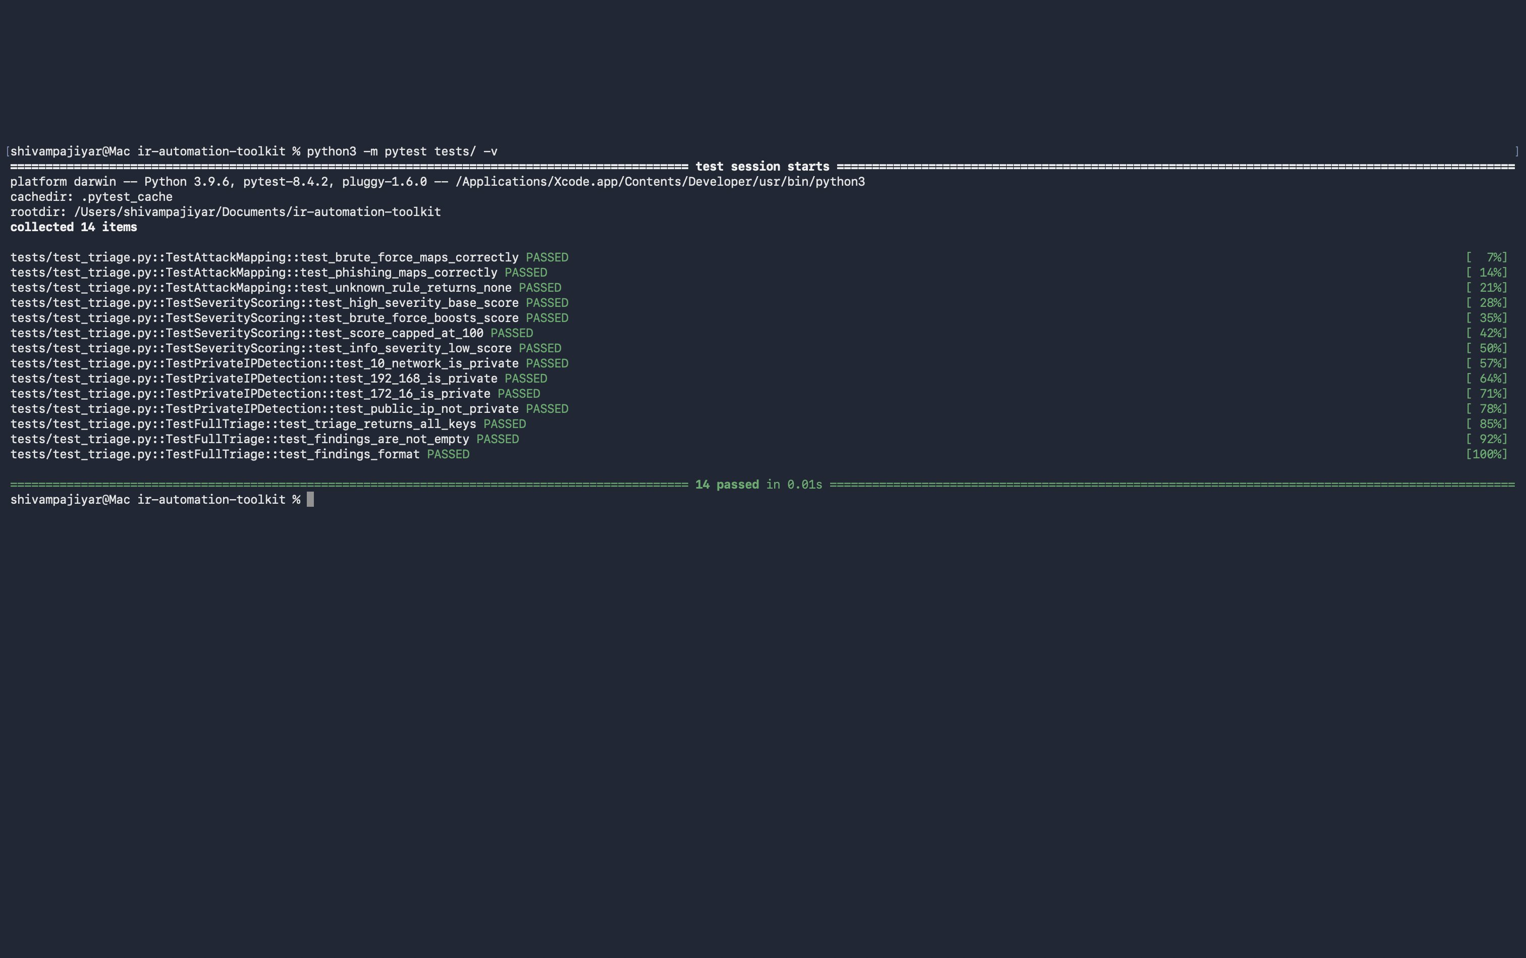Click the test_score_capped_at_100 result line
Viewport: 1526px width, 958px height.
[x=272, y=333]
